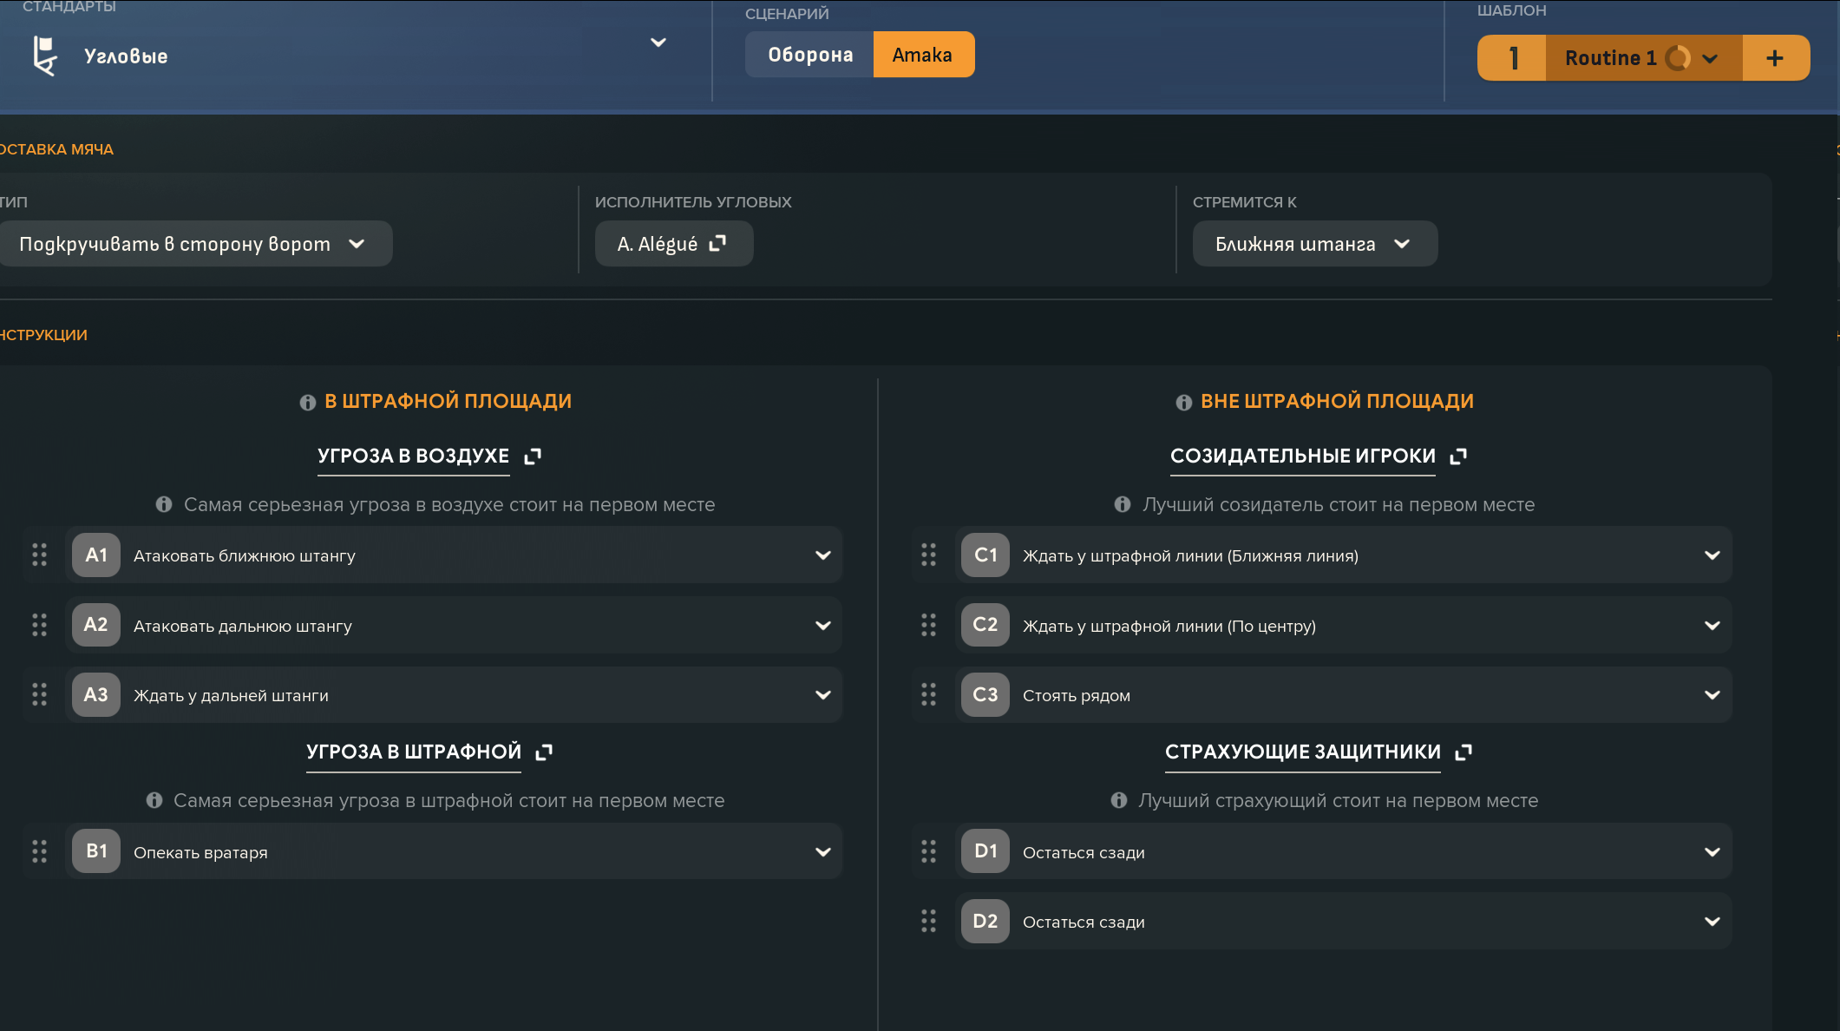The height and width of the screenshot is (1031, 1840).
Task: Add a new routine with plus button
Action: 1775,58
